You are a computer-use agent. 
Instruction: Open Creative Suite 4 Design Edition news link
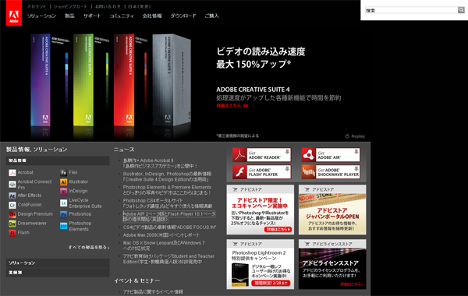167,177
